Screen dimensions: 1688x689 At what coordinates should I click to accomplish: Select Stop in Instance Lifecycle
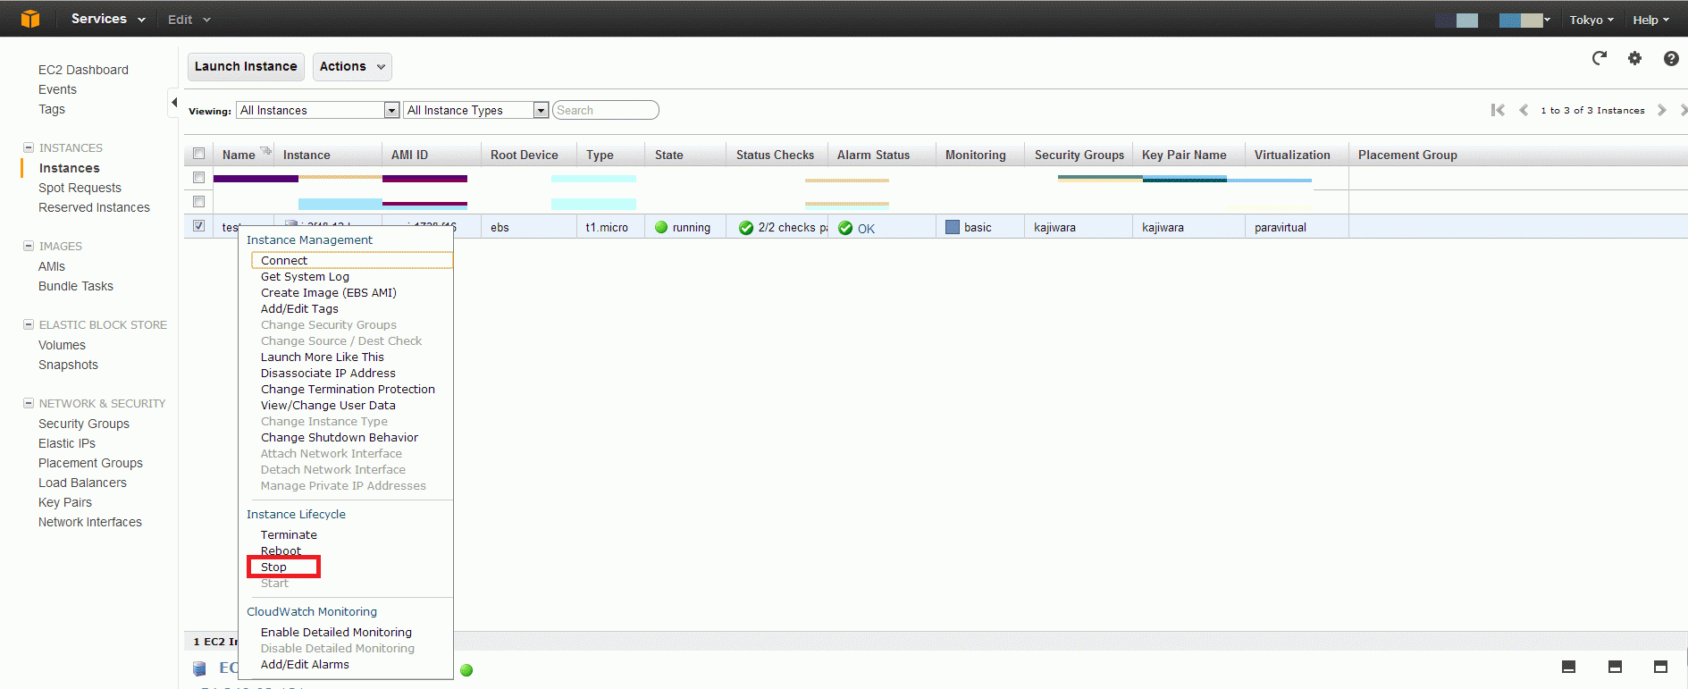pyautogui.click(x=273, y=567)
